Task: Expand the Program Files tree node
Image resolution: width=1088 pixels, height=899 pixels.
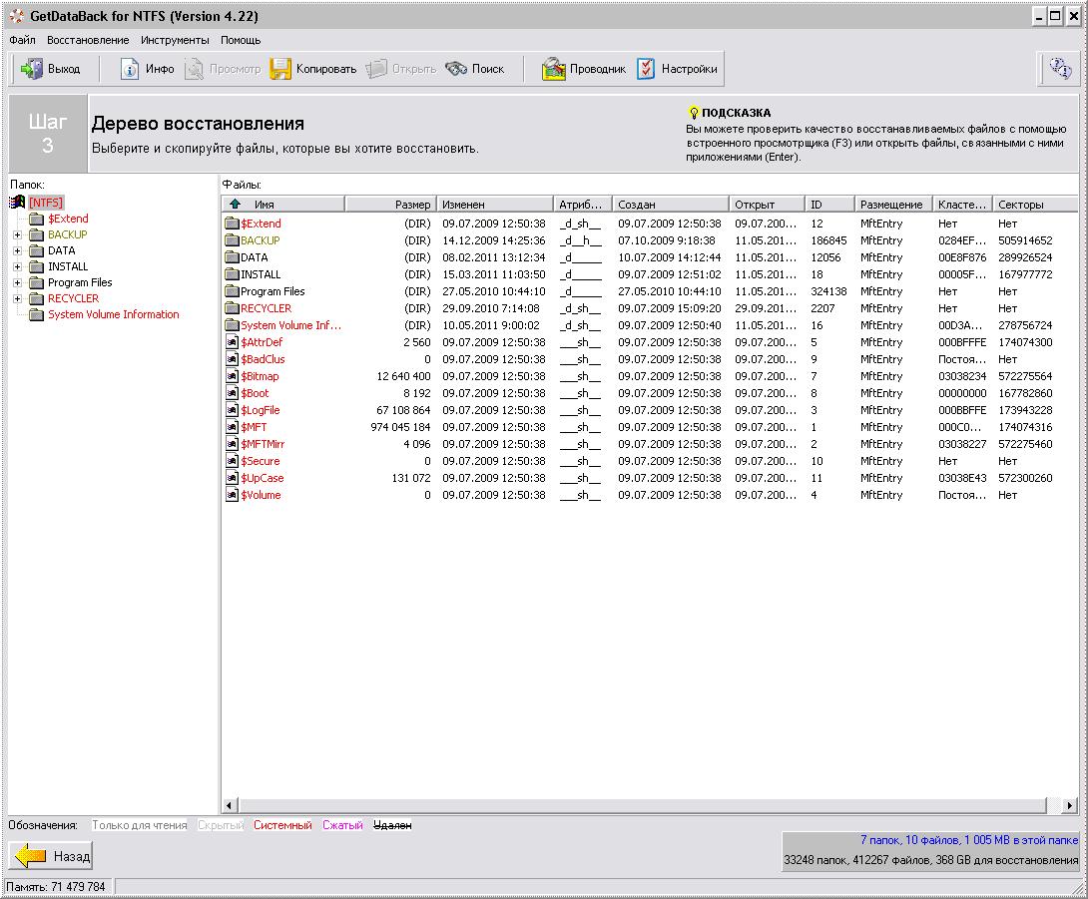Action: click(17, 282)
